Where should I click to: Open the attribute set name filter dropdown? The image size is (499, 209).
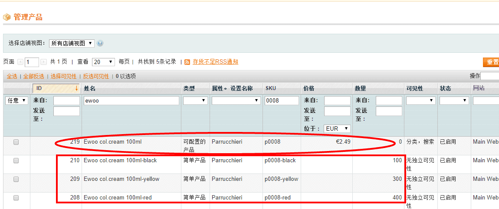click(x=236, y=100)
